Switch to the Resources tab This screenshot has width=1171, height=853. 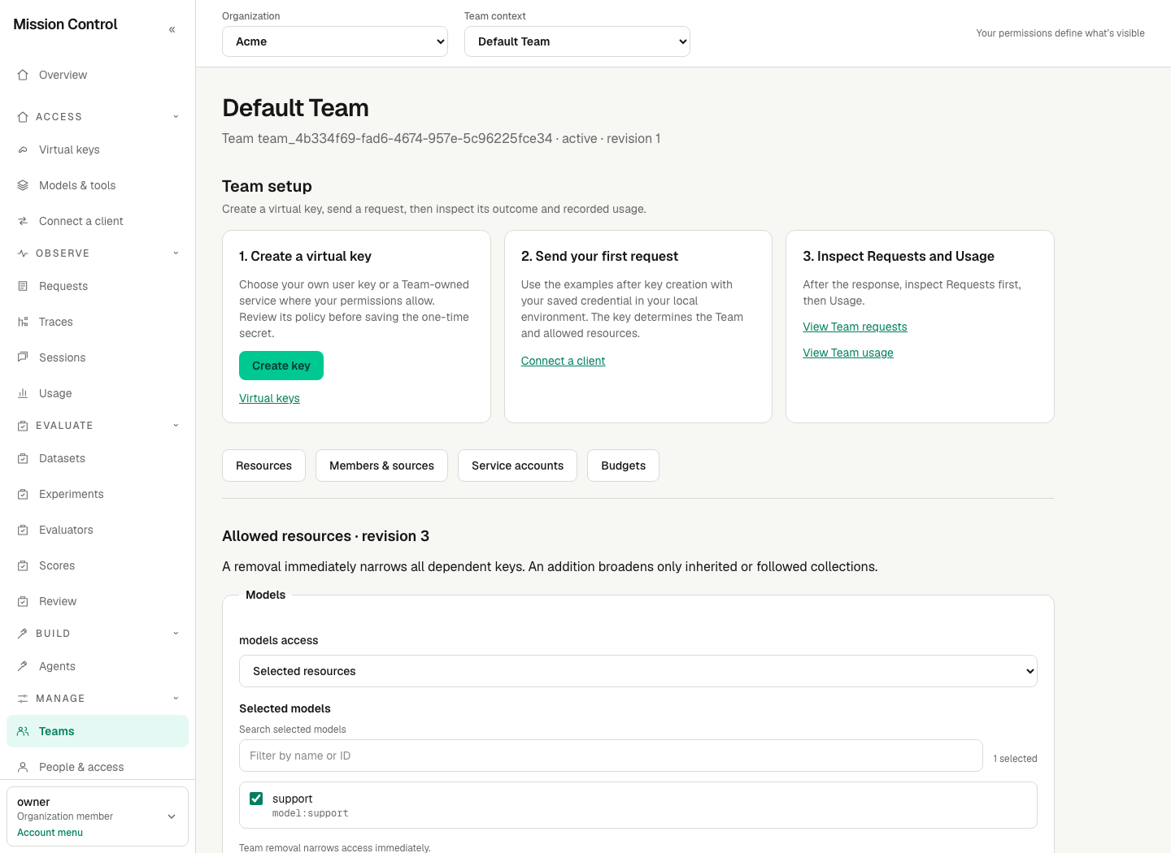click(x=263, y=465)
